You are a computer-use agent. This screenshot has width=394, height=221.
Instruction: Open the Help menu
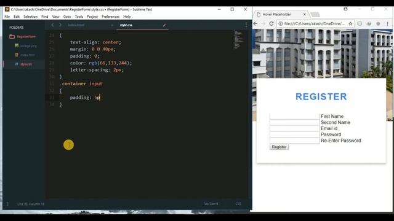127,17
